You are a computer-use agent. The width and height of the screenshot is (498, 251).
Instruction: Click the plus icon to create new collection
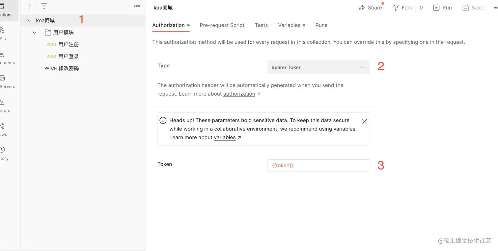tap(29, 6)
